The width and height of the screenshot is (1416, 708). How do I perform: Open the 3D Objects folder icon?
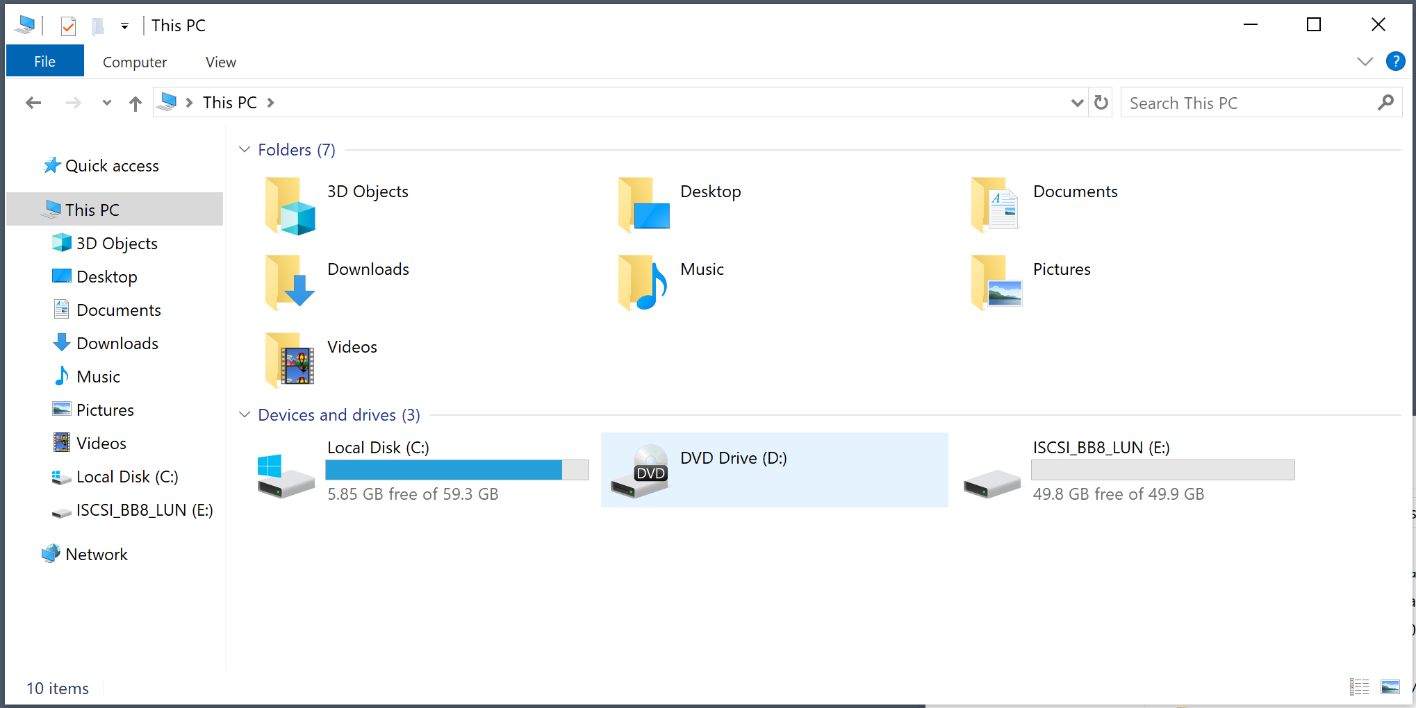point(290,206)
